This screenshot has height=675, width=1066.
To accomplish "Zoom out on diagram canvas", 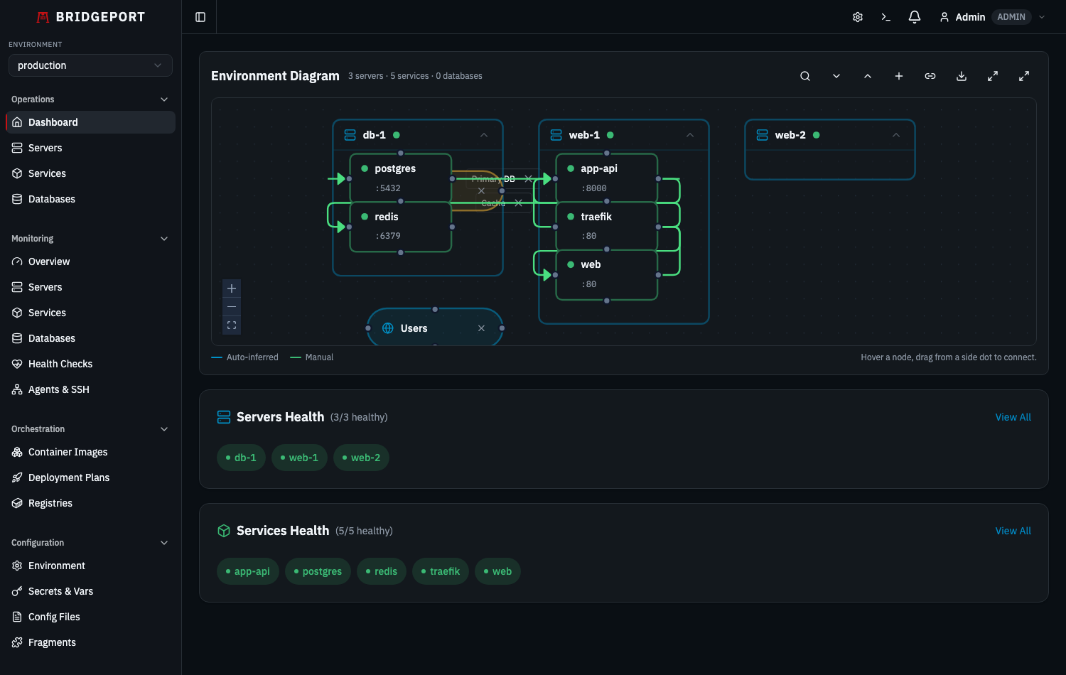I will (232, 307).
